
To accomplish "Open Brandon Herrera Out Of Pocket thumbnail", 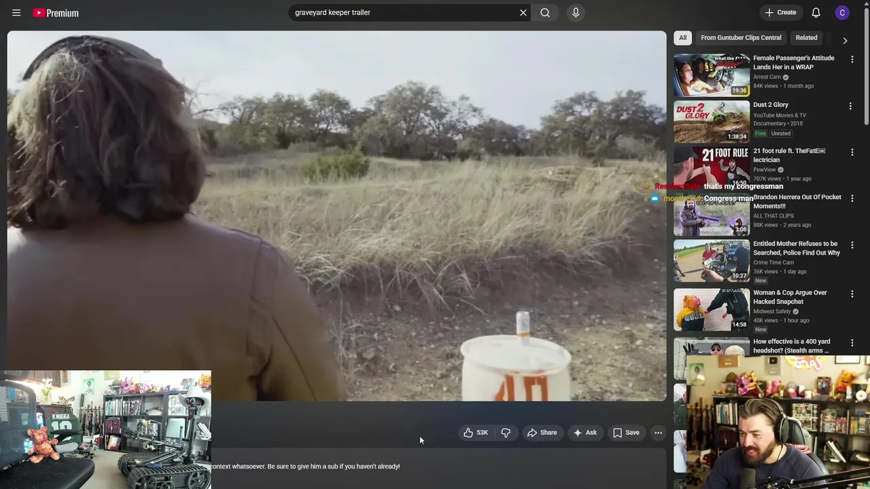I will 712,214.
